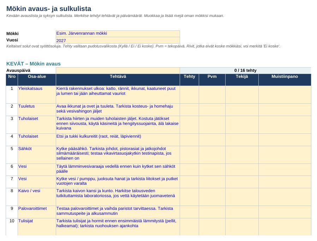
Task: Select the 'Tuuletus' area cell
Action: pos(37,110)
